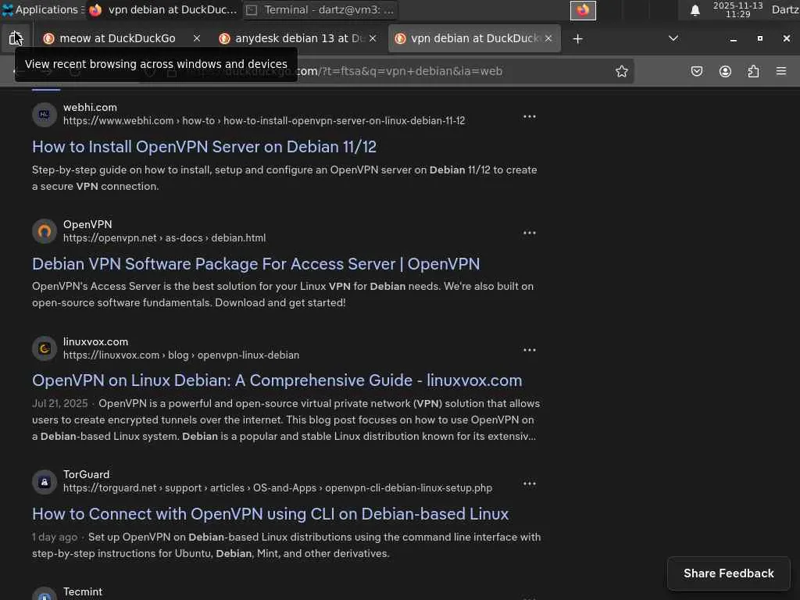This screenshot has width=800, height=600.
Task: Click the Tecmint result site name
Action: tap(83, 592)
